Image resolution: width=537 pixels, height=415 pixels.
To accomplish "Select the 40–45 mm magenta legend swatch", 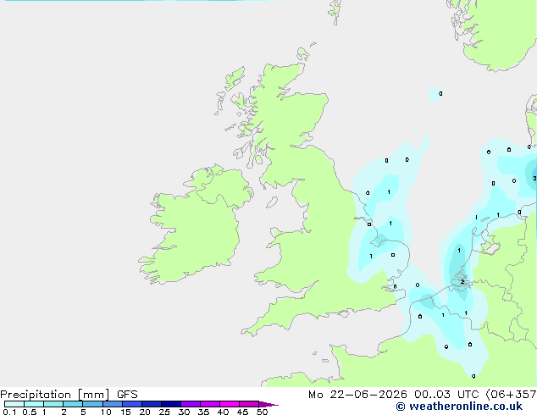I will point(230,404).
